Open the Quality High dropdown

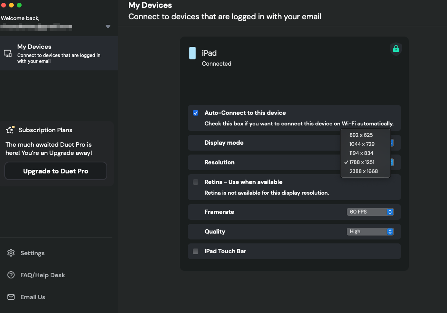370,231
